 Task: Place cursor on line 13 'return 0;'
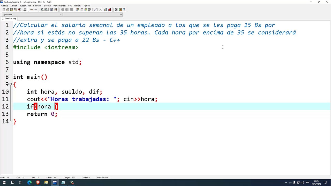[42, 114]
